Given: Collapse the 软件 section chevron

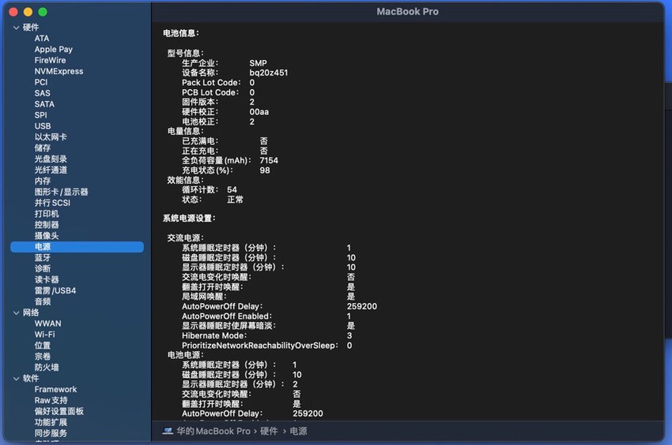Looking at the screenshot, I should [17, 379].
